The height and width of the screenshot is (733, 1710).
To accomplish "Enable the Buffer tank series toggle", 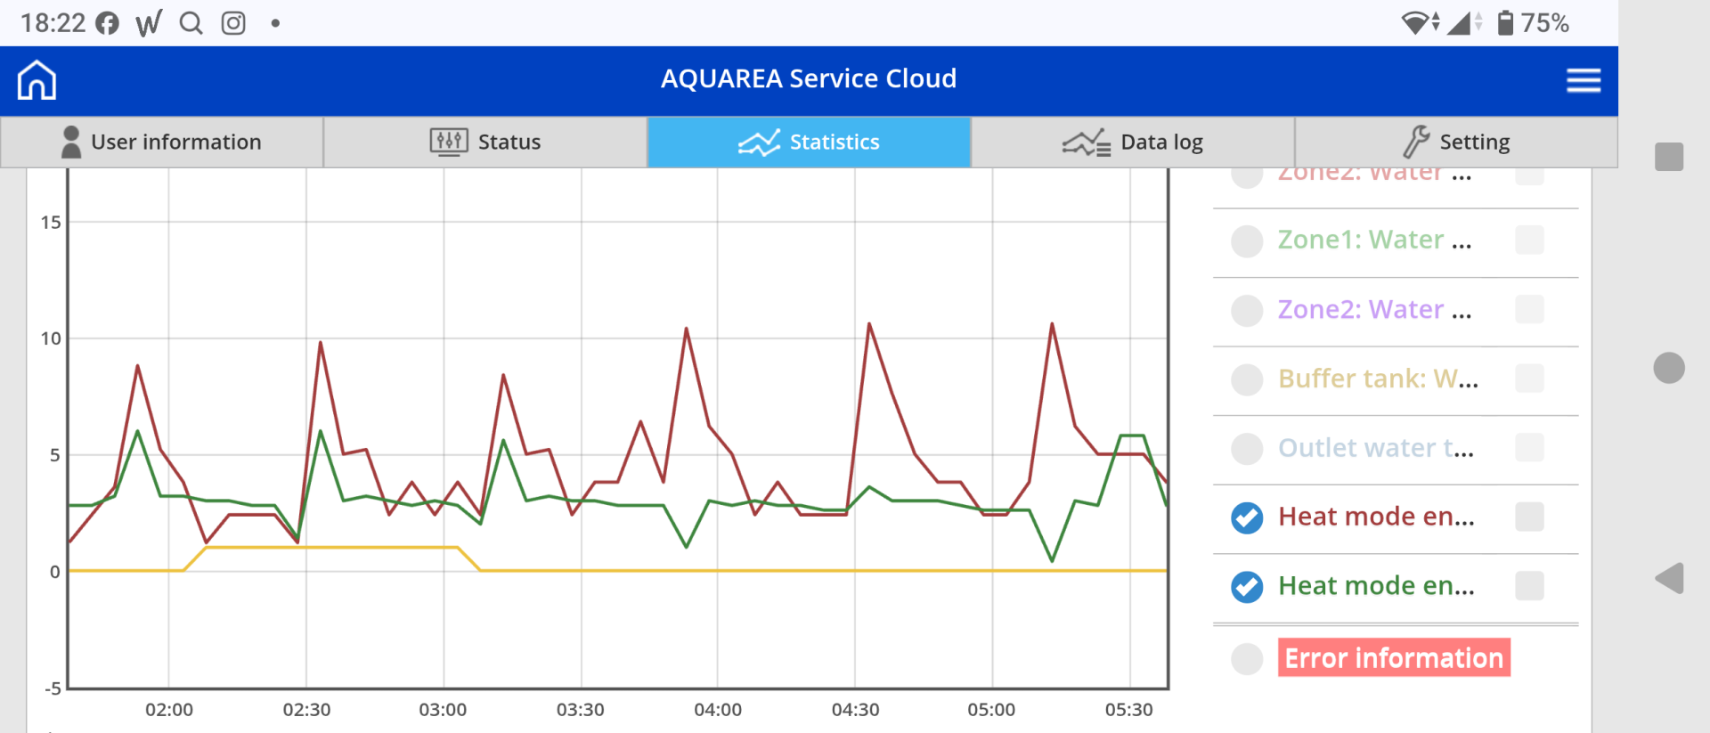I will point(1247,379).
